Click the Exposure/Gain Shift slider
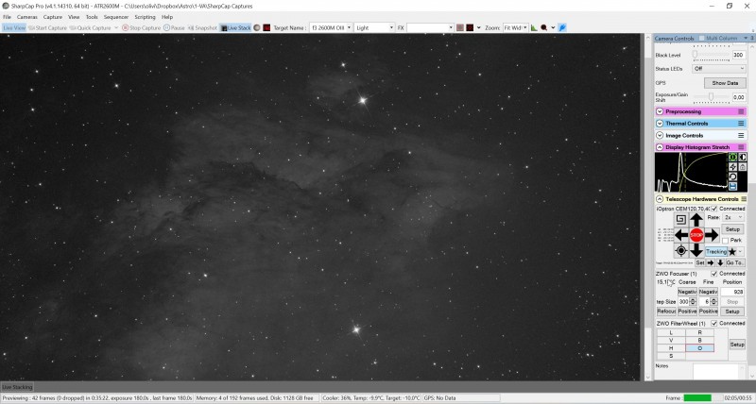This screenshot has width=756, height=404. (712, 97)
